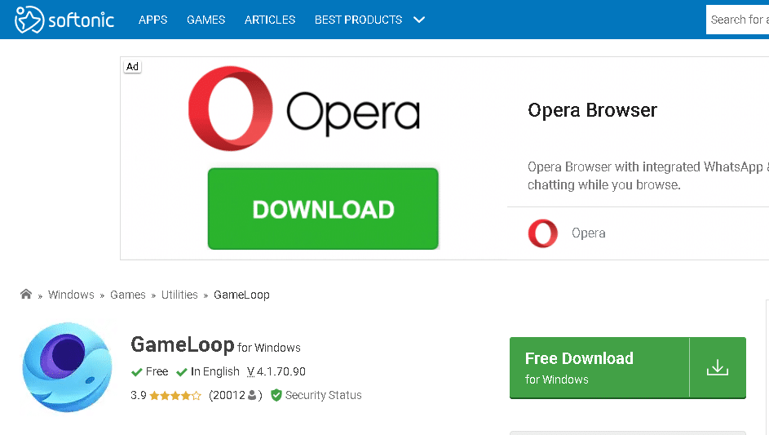Click the Ad label badge
Viewport: 769px width, 435px height.
(132, 67)
